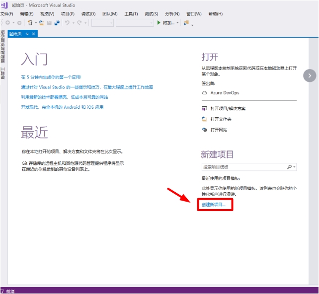Open the solution platforms combo box
Screen dimensions: 319x294
(x=135, y=23)
